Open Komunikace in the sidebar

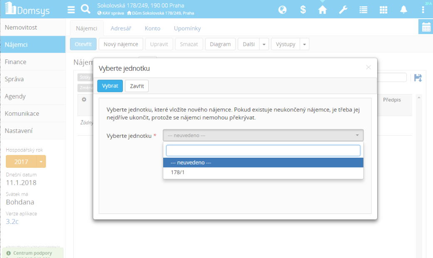coord(32,114)
